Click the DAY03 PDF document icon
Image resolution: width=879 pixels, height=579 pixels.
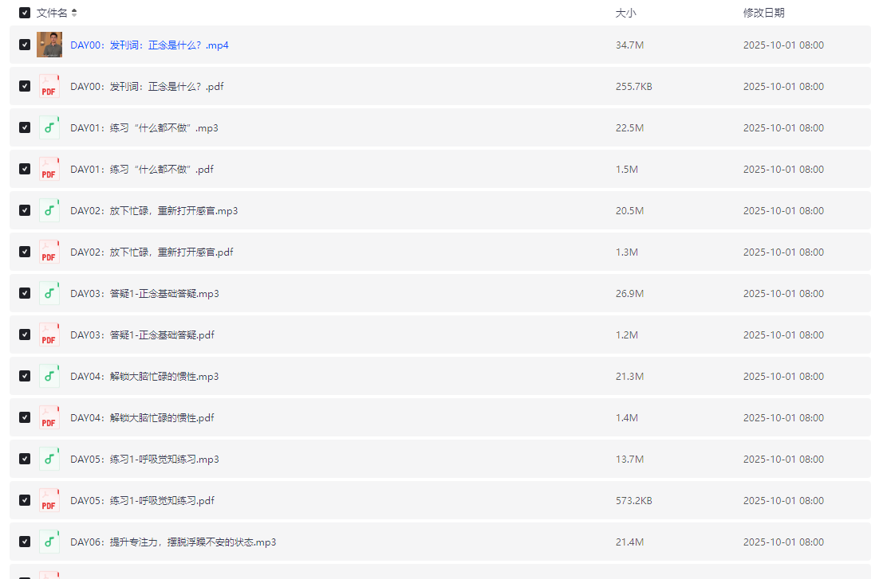pyautogui.click(x=49, y=334)
